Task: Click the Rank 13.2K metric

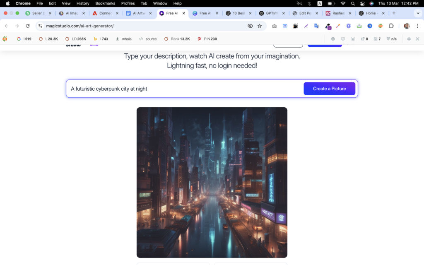Action: (x=177, y=39)
